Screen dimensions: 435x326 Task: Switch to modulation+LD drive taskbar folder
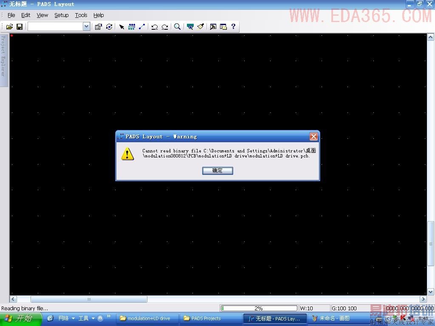click(147, 318)
